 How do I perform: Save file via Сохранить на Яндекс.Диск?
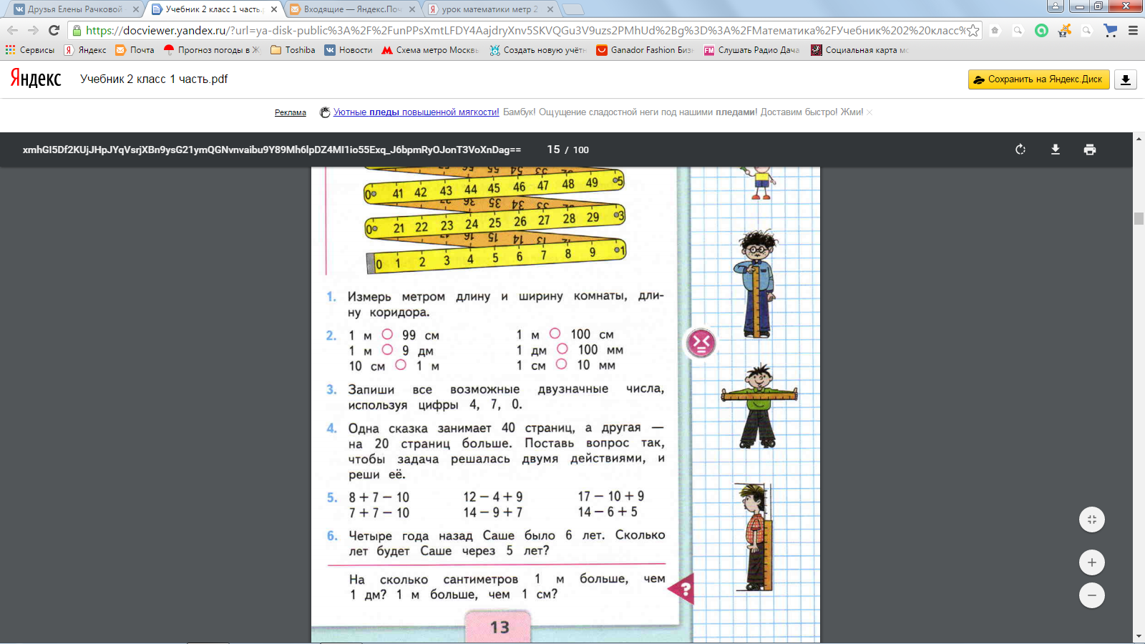(1039, 79)
